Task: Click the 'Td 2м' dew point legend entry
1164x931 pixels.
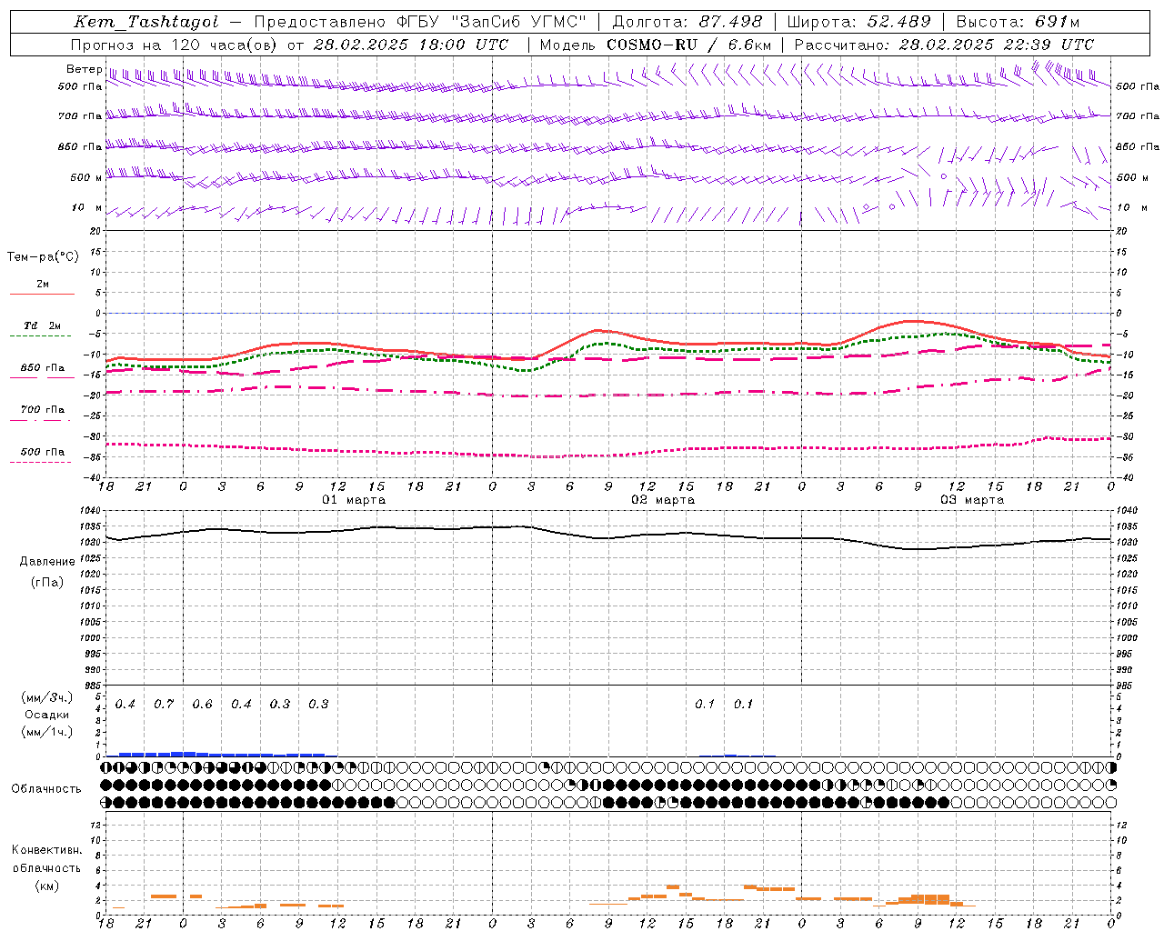Action: coord(43,325)
